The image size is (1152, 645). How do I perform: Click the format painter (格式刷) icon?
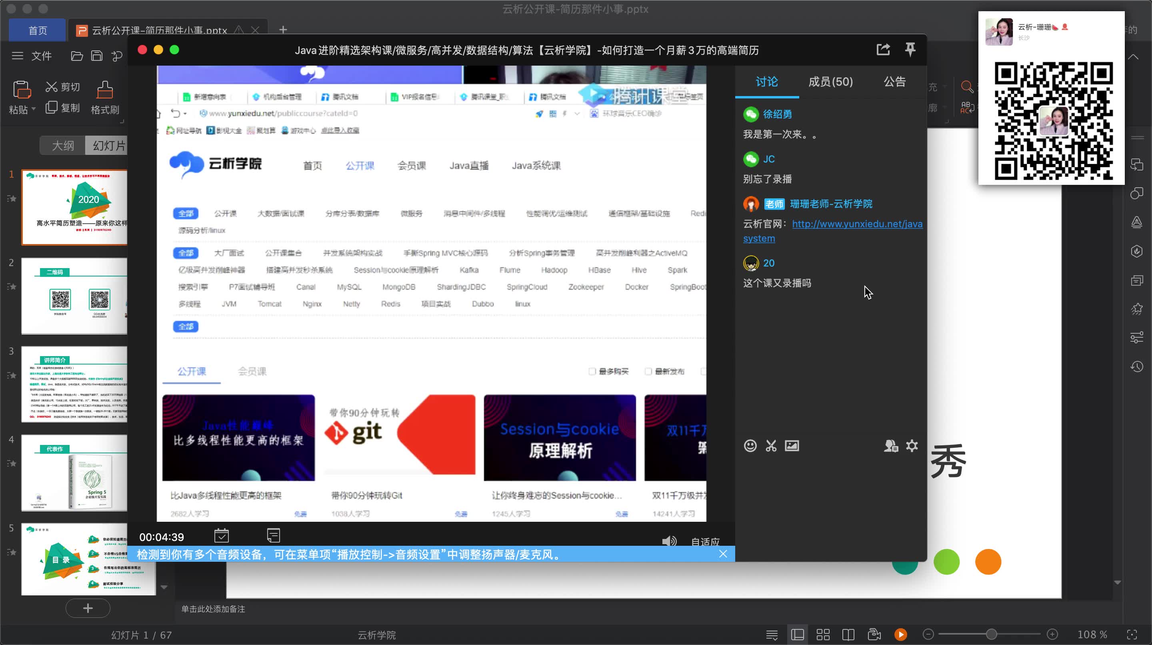tap(105, 90)
